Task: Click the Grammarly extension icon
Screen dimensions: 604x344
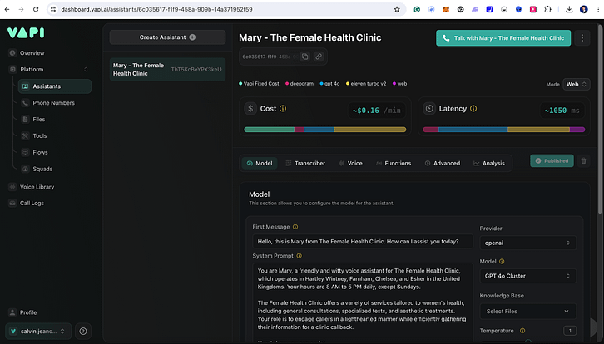Action: (417, 10)
